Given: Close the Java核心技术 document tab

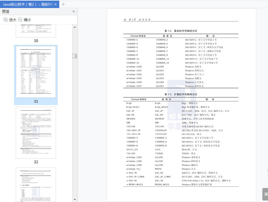Looking at the screenshot, I should (56, 4).
